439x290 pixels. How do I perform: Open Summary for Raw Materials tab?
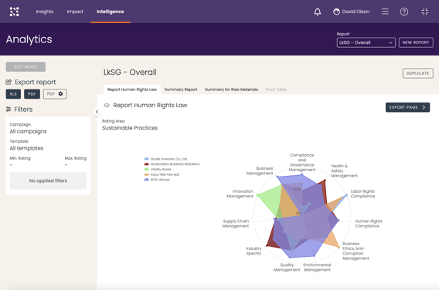click(231, 89)
